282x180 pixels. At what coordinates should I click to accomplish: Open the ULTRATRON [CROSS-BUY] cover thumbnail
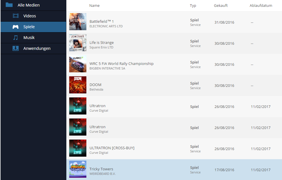(78, 148)
